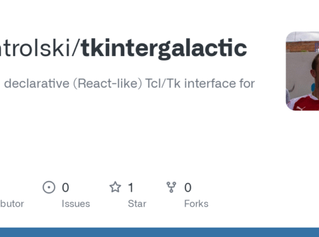Select the Forks label text
Screen dimensions: 319x237
[x=196, y=203]
